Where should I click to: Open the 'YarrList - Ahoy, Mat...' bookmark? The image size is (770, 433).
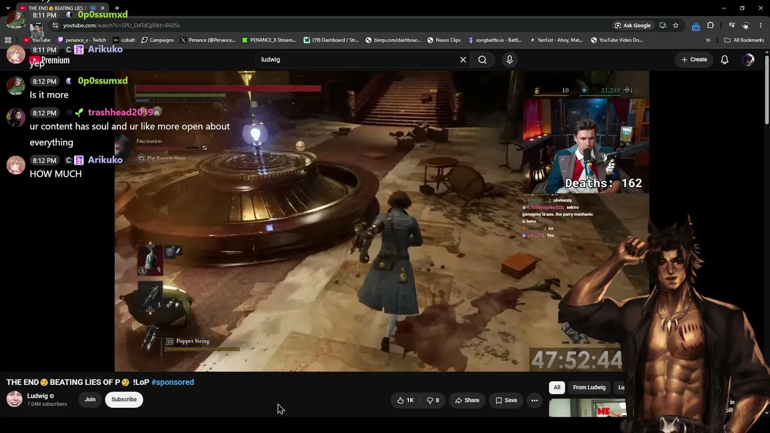(x=556, y=40)
